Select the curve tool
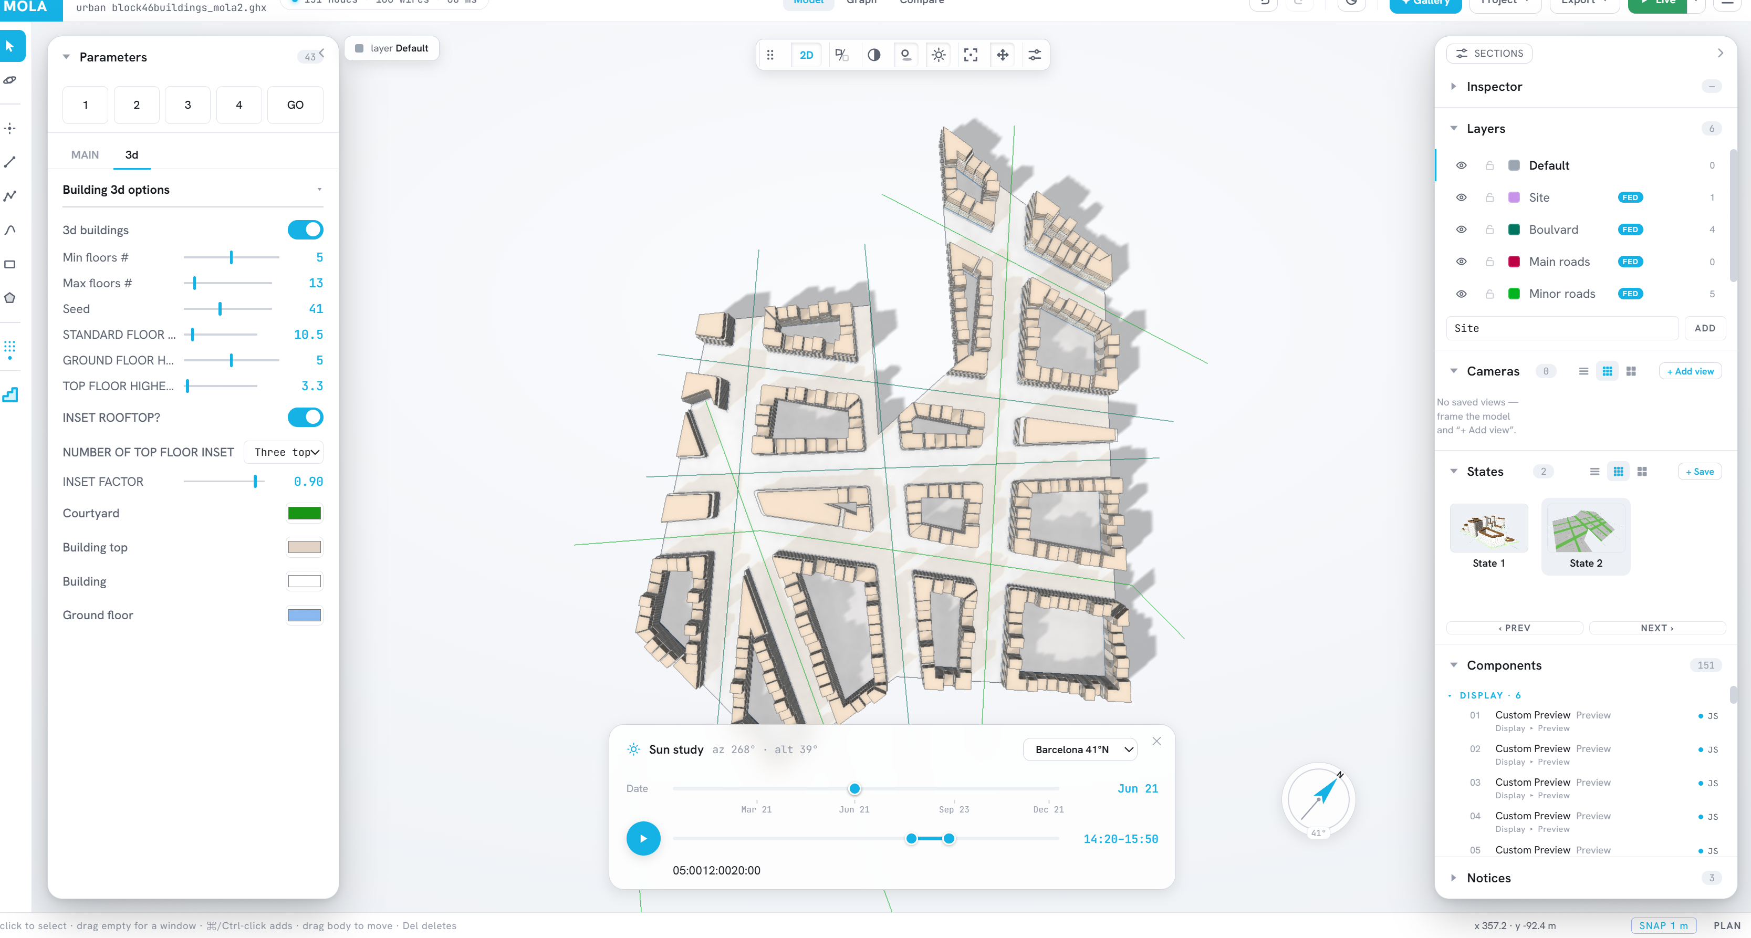 pos(10,230)
